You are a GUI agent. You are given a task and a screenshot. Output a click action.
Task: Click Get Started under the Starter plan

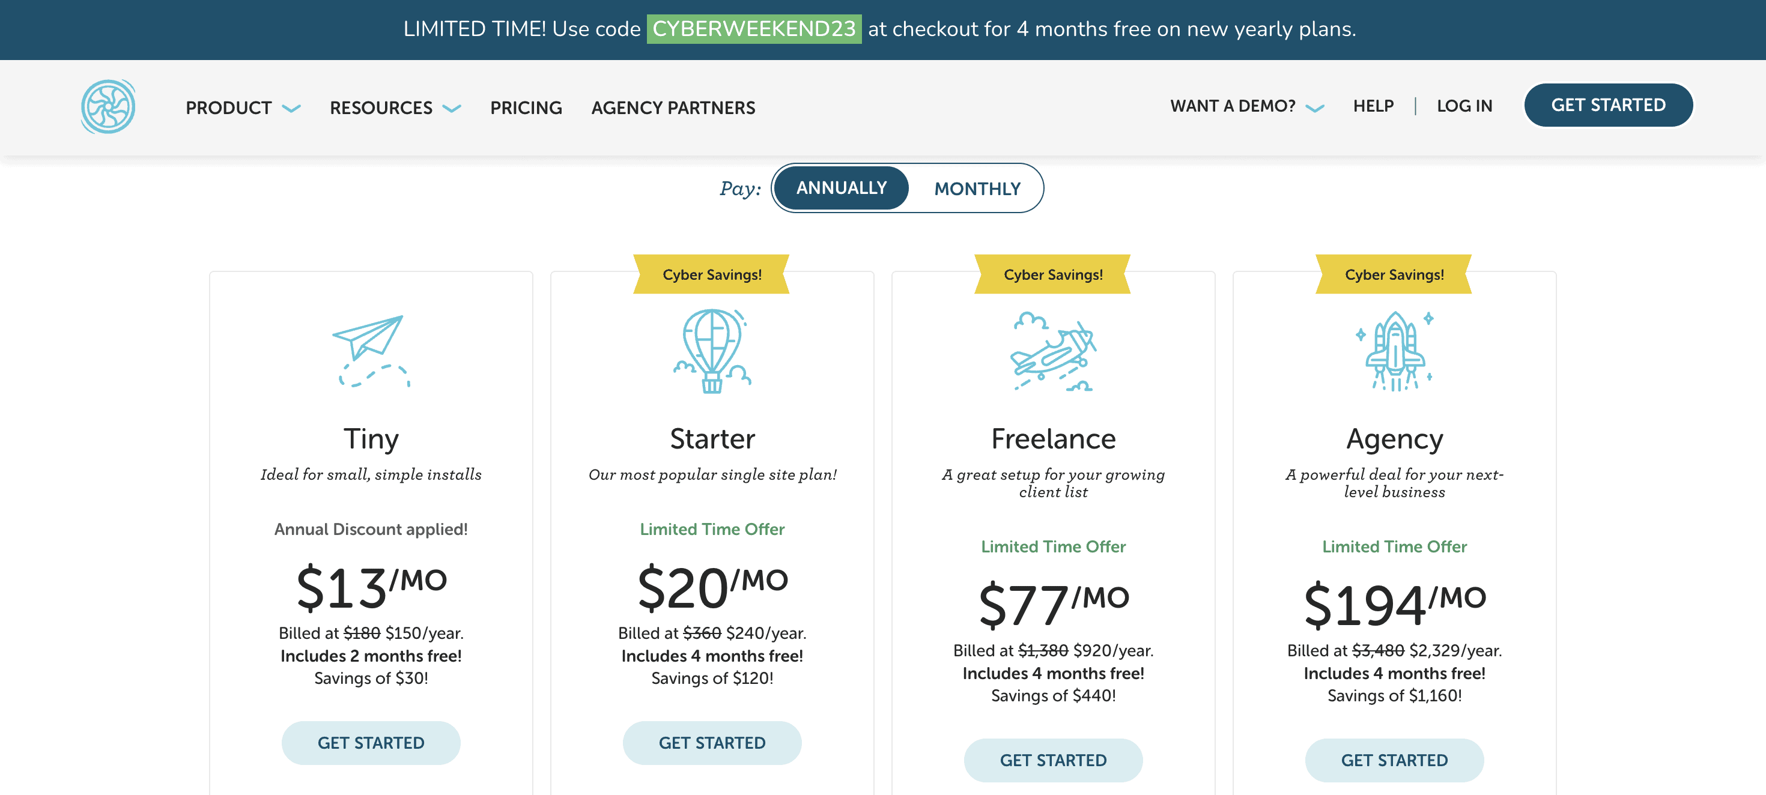[712, 742]
